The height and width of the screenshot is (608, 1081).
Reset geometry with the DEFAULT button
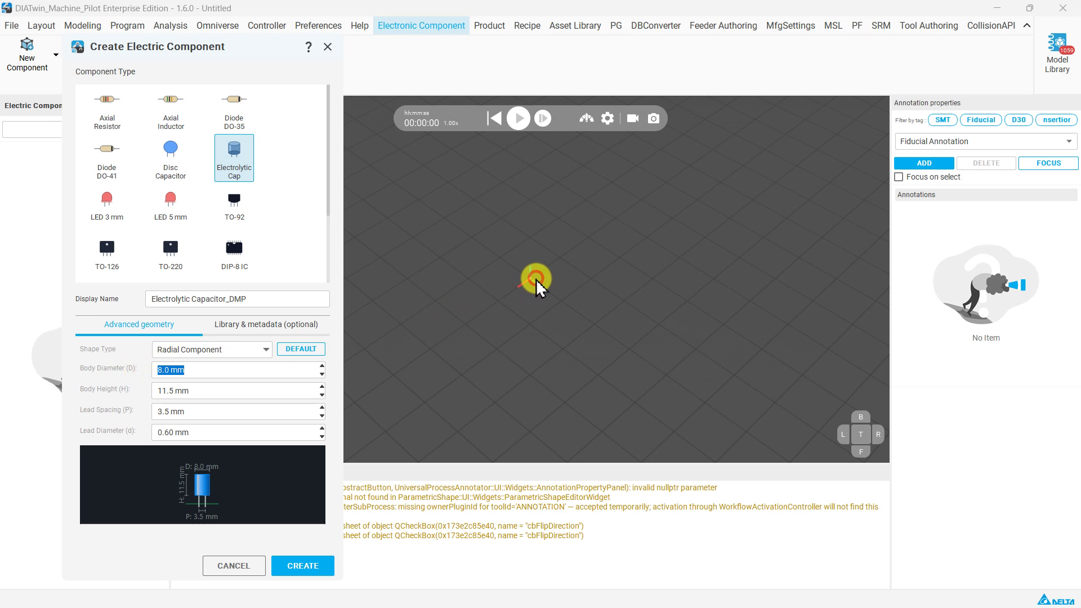[301, 349]
